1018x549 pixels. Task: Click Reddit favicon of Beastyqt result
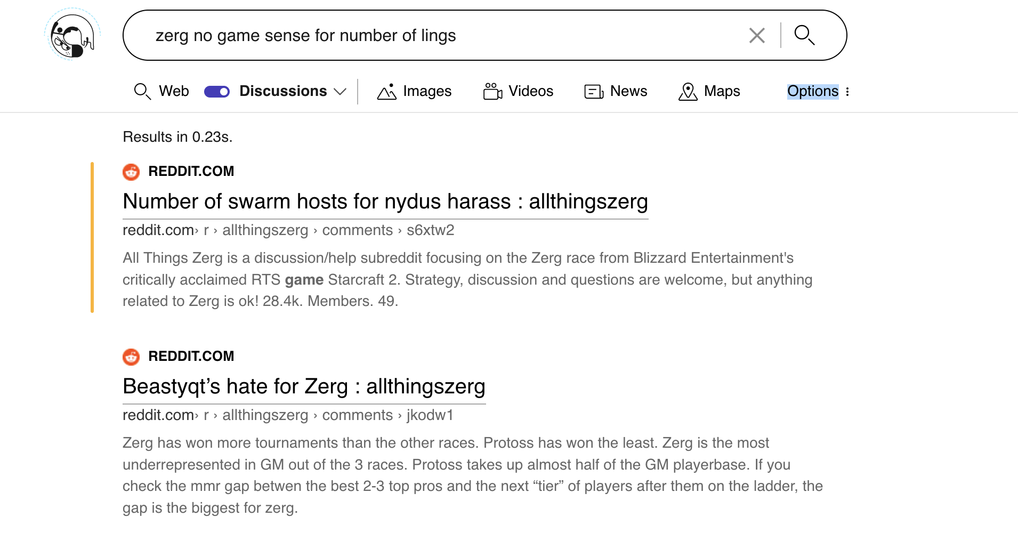tap(131, 357)
